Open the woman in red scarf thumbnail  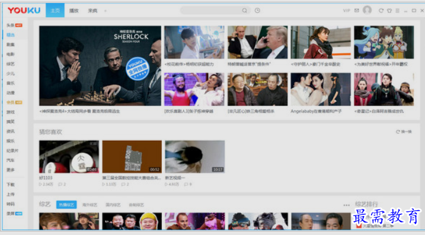pos(321,42)
